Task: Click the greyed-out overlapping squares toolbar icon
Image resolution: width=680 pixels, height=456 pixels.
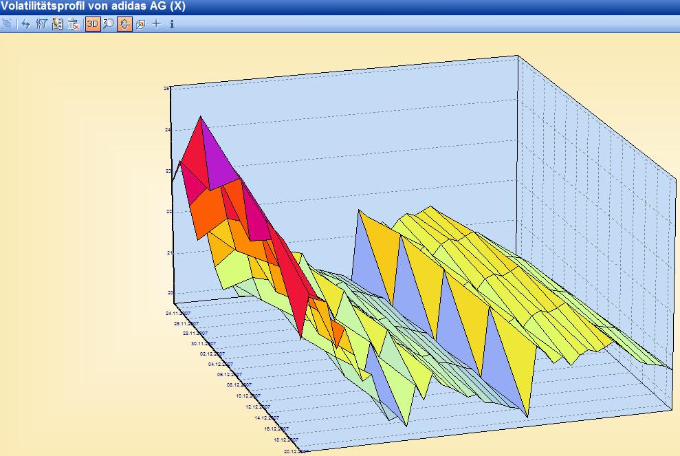Action: click(x=7, y=23)
